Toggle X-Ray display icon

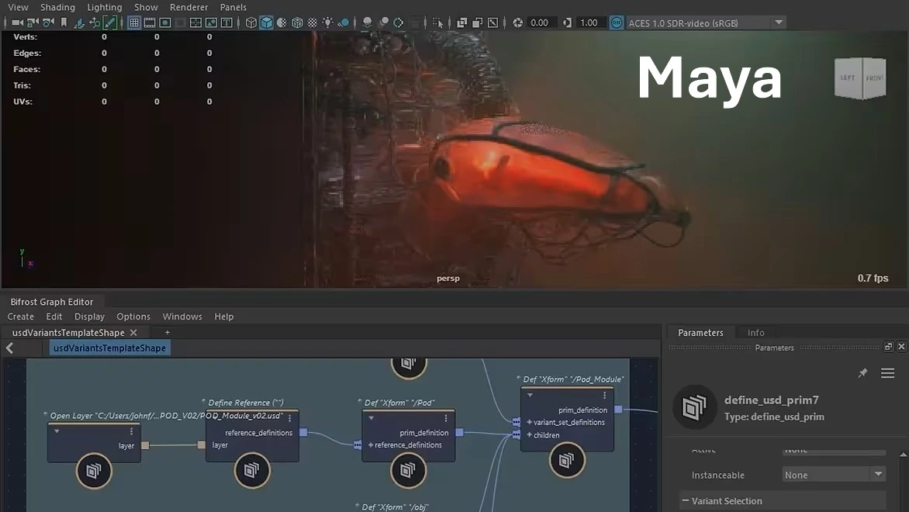tap(461, 22)
